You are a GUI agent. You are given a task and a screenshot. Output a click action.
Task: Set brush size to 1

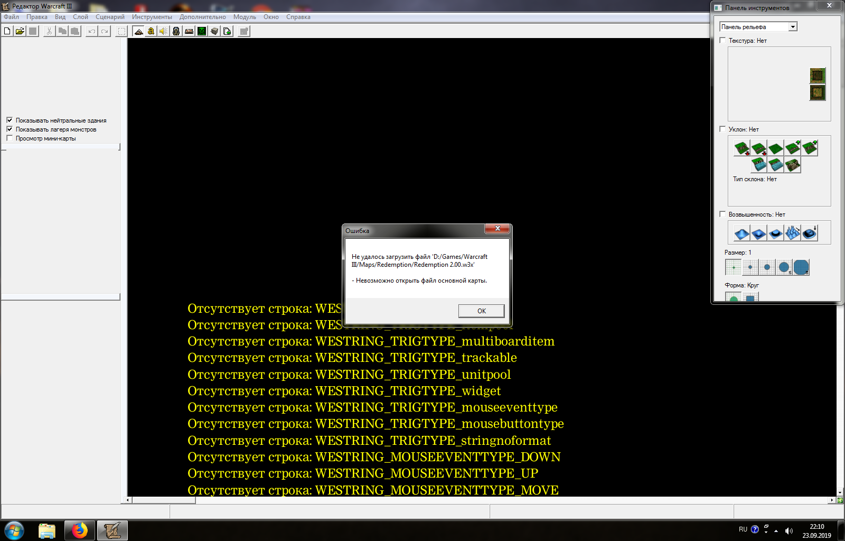tap(734, 267)
